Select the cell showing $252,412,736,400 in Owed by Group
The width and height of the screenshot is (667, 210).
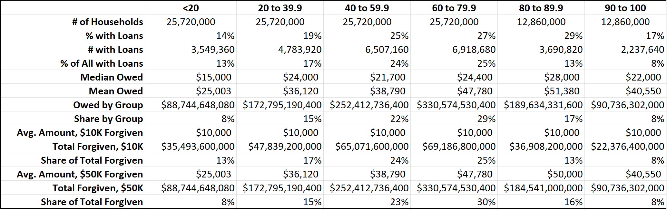click(369, 105)
